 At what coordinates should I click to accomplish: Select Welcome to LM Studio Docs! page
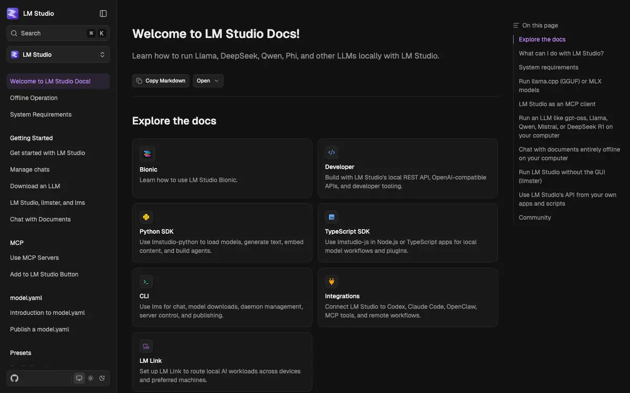click(x=58, y=81)
